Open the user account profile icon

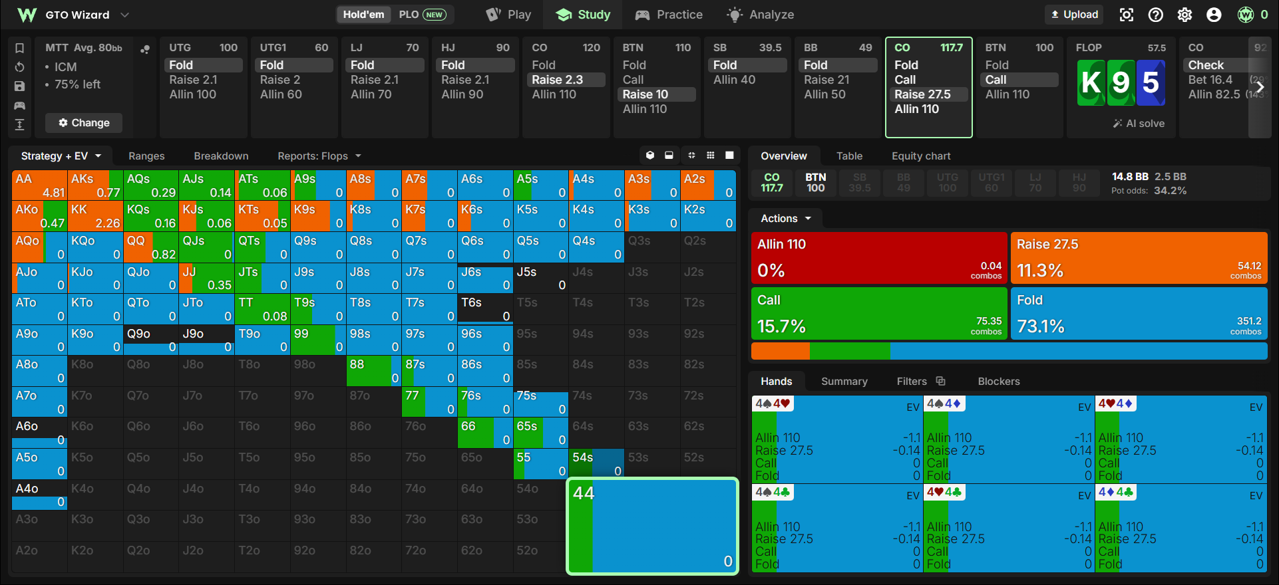click(1214, 15)
